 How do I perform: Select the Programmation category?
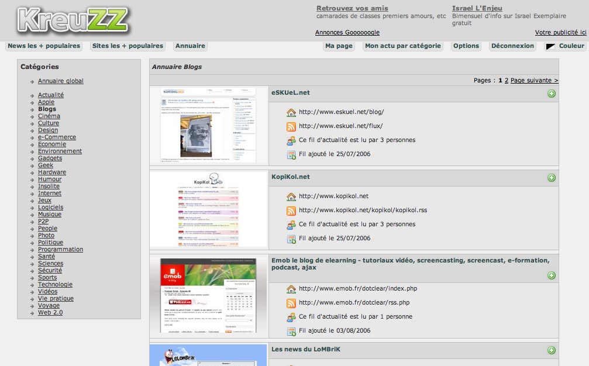[x=60, y=249]
